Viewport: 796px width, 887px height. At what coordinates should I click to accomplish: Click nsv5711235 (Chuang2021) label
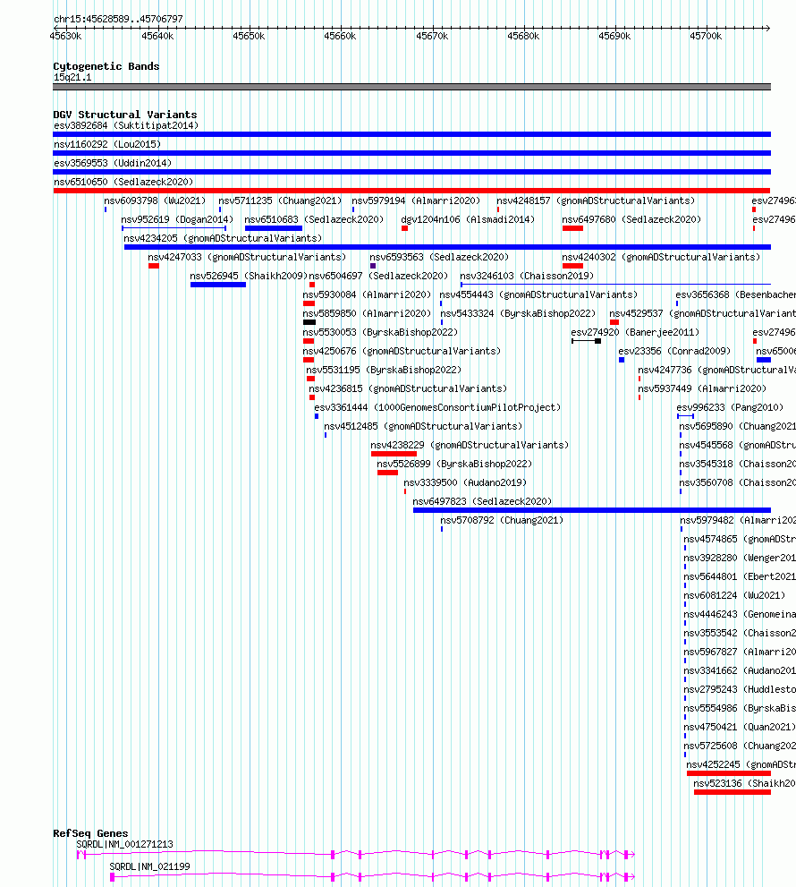281,200
